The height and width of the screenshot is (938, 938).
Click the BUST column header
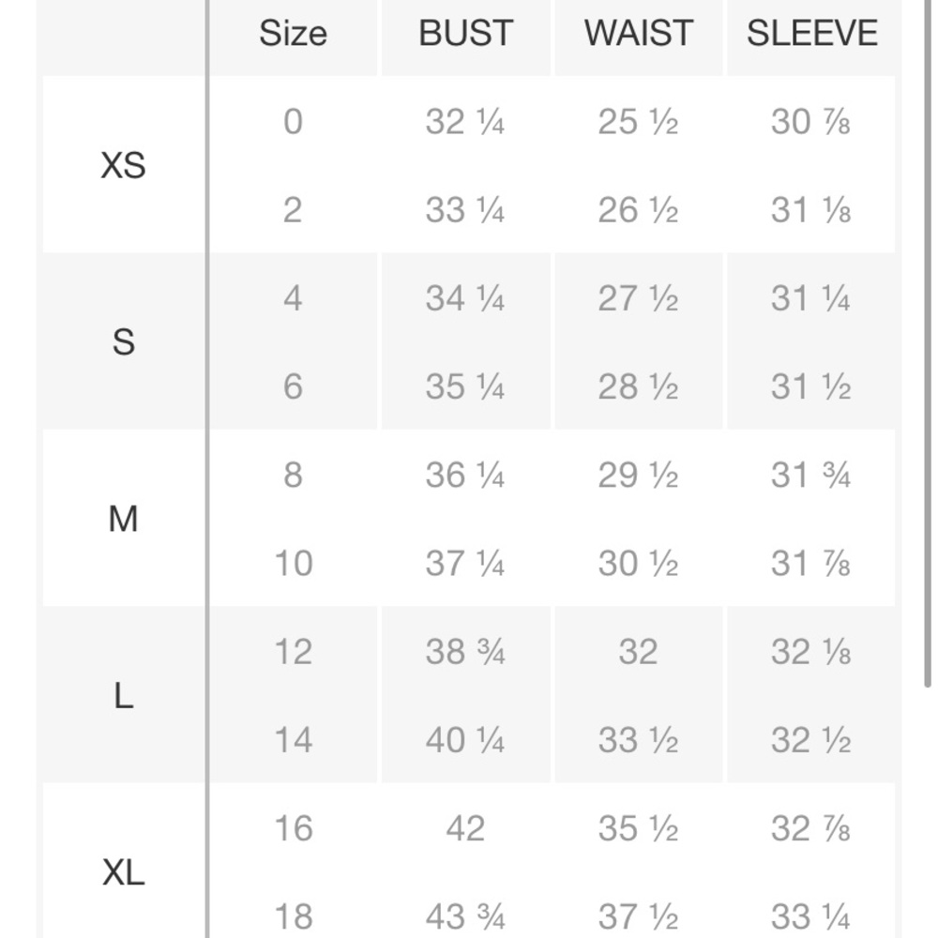click(465, 34)
